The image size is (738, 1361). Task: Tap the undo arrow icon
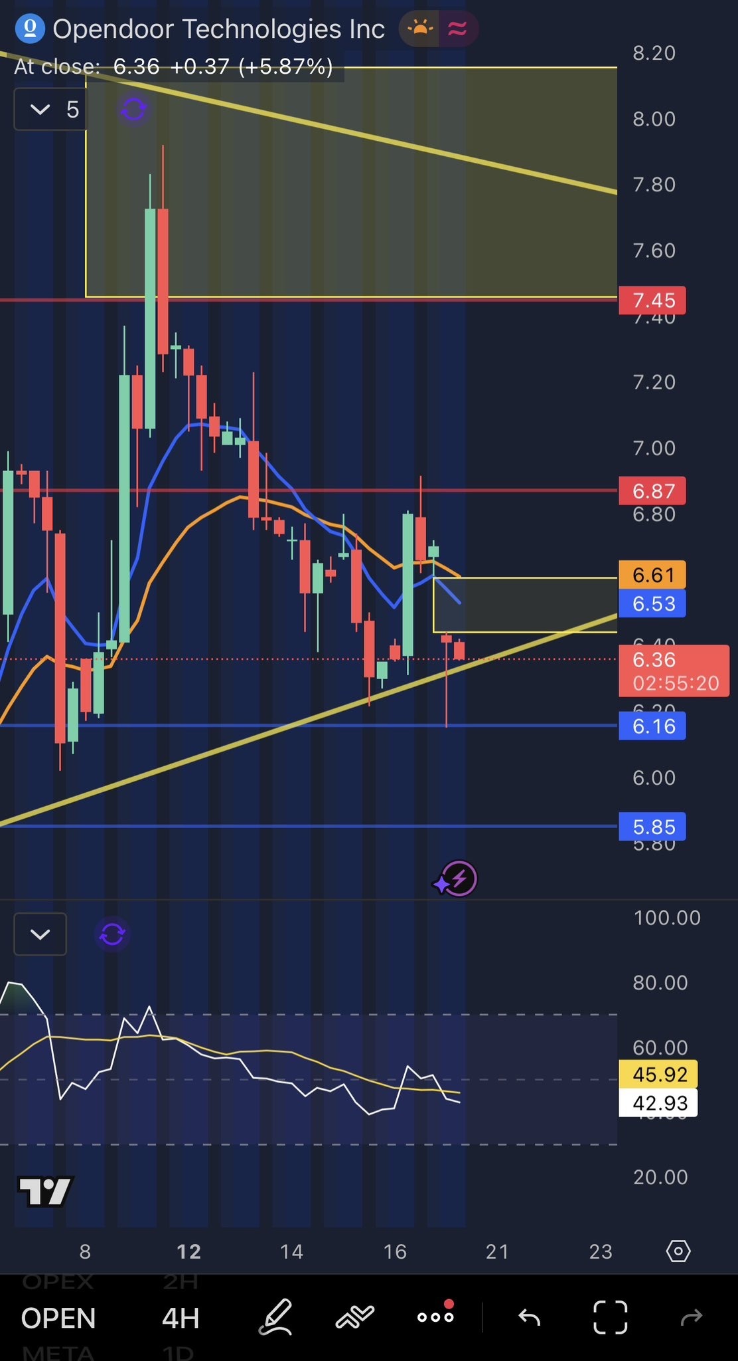coord(529,1316)
